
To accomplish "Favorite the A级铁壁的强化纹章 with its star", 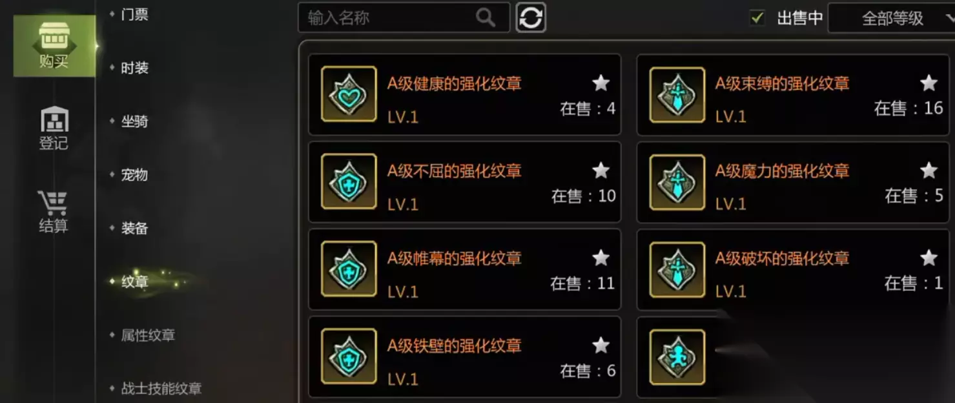I will tap(601, 346).
